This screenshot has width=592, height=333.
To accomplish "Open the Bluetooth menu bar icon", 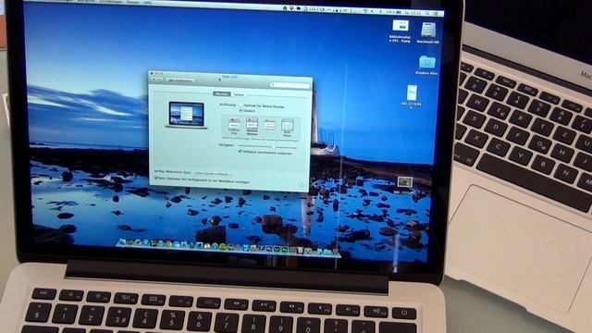I will click(x=380, y=12).
